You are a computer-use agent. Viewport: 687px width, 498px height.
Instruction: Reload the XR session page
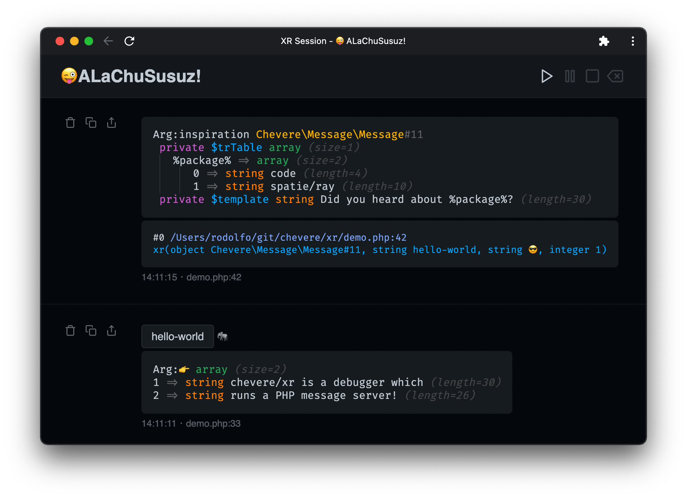(x=129, y=41)
